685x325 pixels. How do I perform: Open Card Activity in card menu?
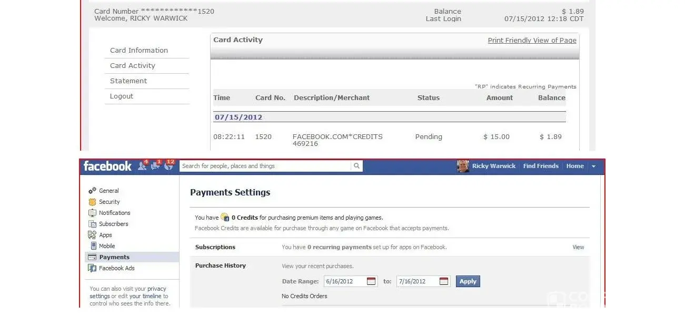tap(133, 65)
